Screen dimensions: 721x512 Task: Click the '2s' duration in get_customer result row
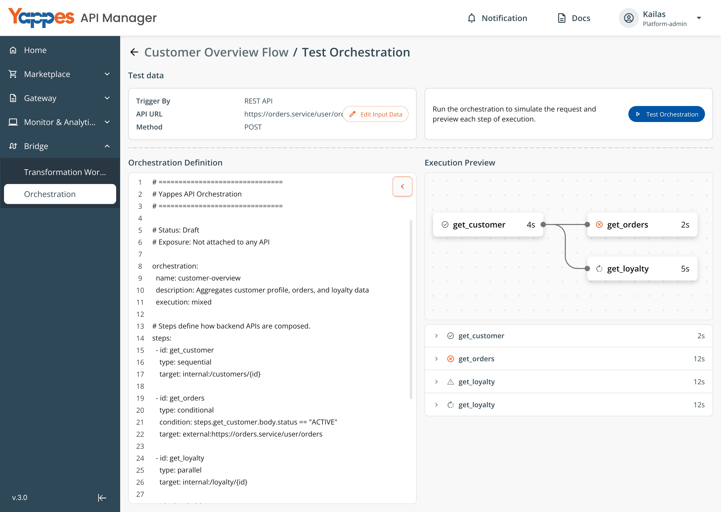(701, 336)
